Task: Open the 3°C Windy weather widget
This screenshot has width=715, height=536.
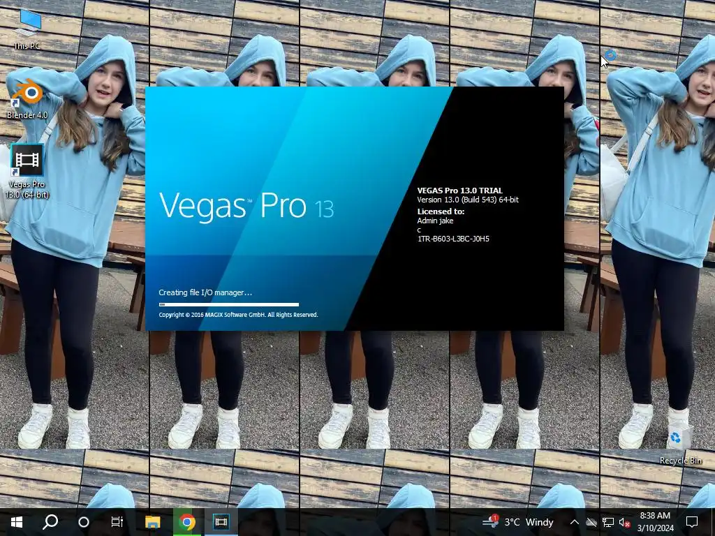Action: (x=519, y=522)
